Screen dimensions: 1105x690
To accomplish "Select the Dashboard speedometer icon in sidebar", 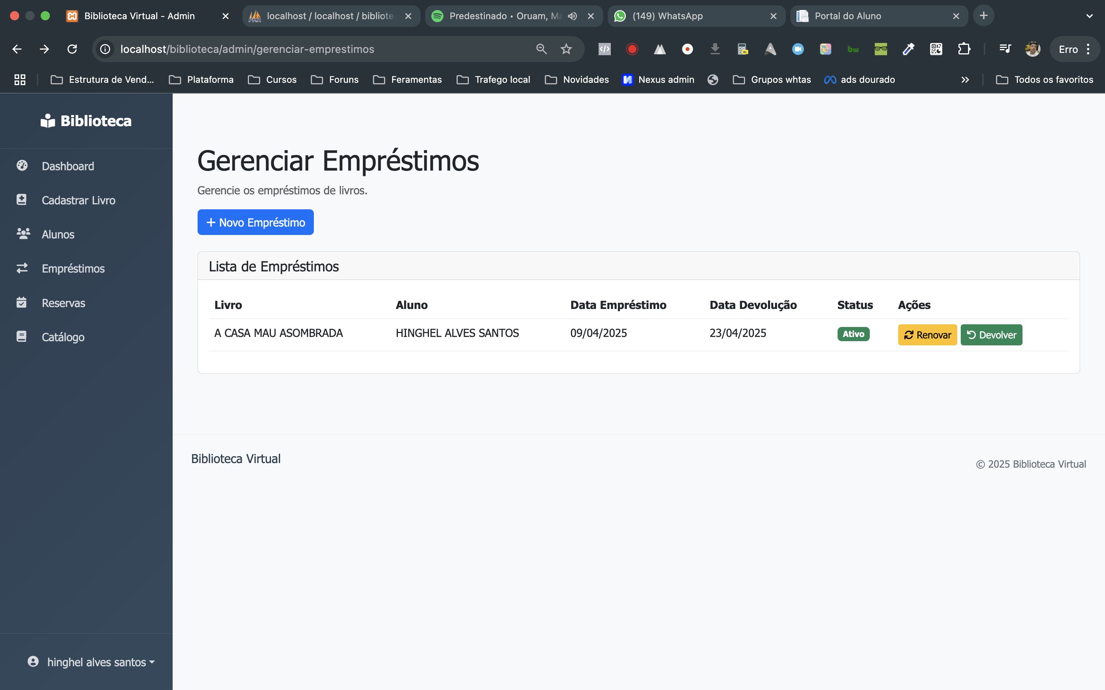I will [x=22, y=165].
